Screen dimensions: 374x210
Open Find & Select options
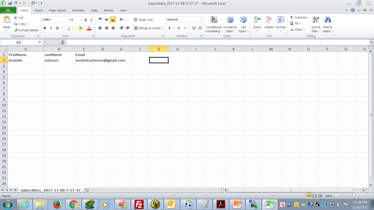328,25
